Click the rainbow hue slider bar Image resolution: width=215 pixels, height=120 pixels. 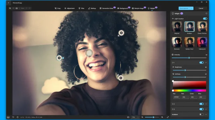pos(189,90)
